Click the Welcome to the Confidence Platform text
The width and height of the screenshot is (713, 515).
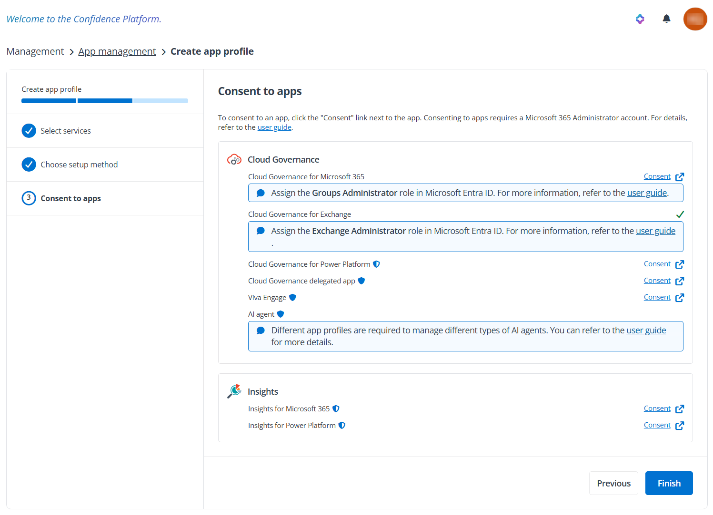click(84, 19)
